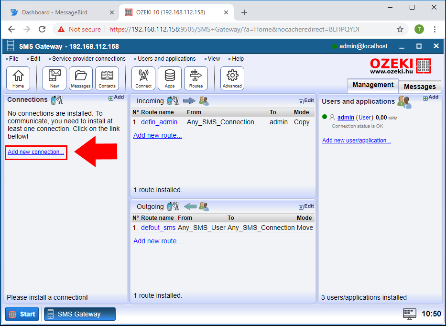This screenshot has height=326, width=446.
Task: Click Add in Users and applications panel
Action: [x=431, y=98]
